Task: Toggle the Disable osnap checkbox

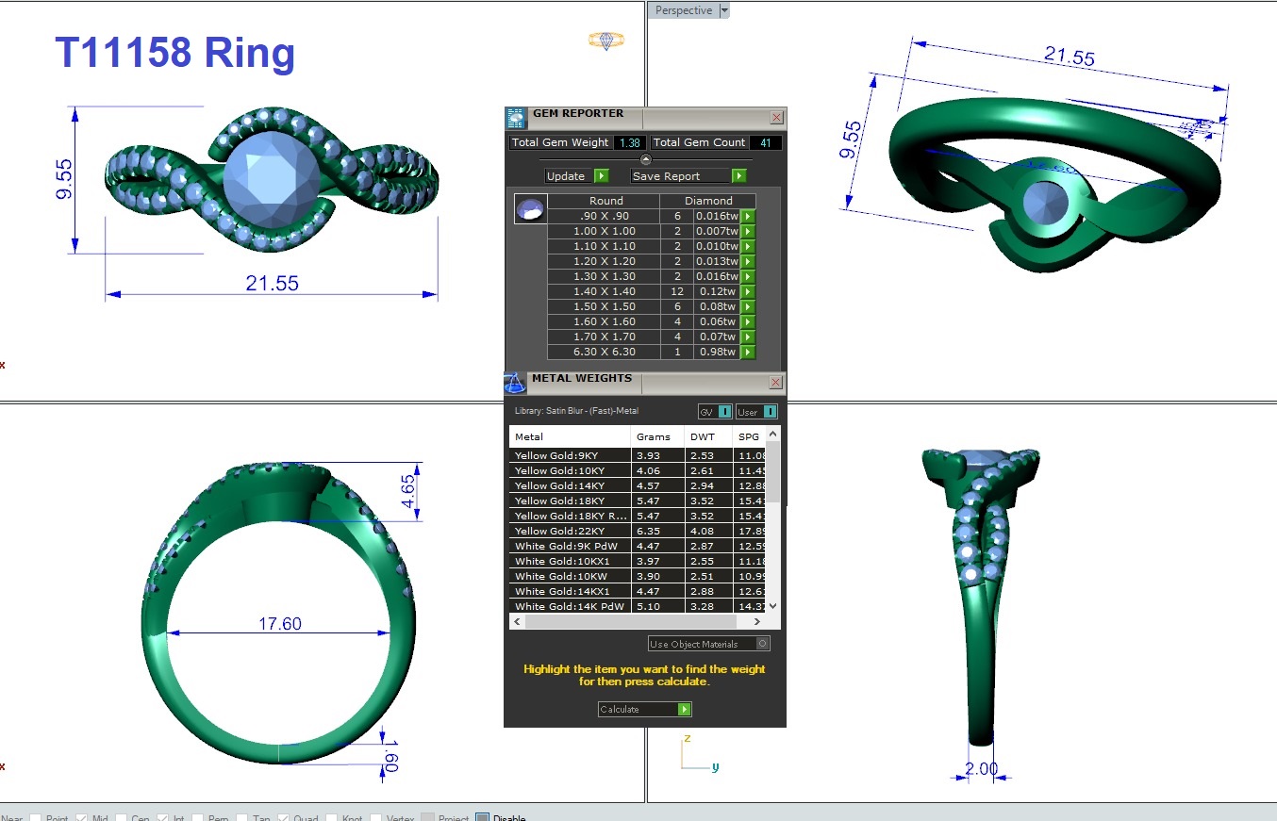Action: coord(483,817)
